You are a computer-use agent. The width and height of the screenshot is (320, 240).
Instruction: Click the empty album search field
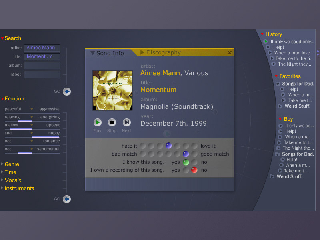pos(42,66)
